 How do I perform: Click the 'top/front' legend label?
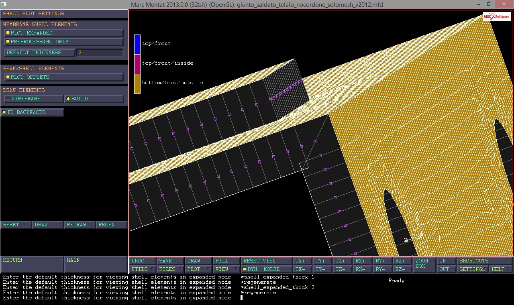click(156, 43)
